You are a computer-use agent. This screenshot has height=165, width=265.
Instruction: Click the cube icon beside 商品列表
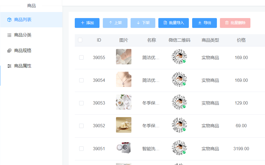click(x=9, y=20)
